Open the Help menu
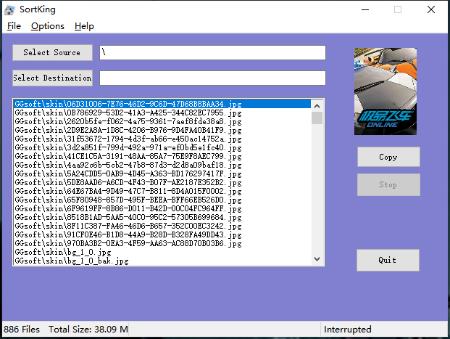This screenshot has width=450, height=339. (84, 26)
